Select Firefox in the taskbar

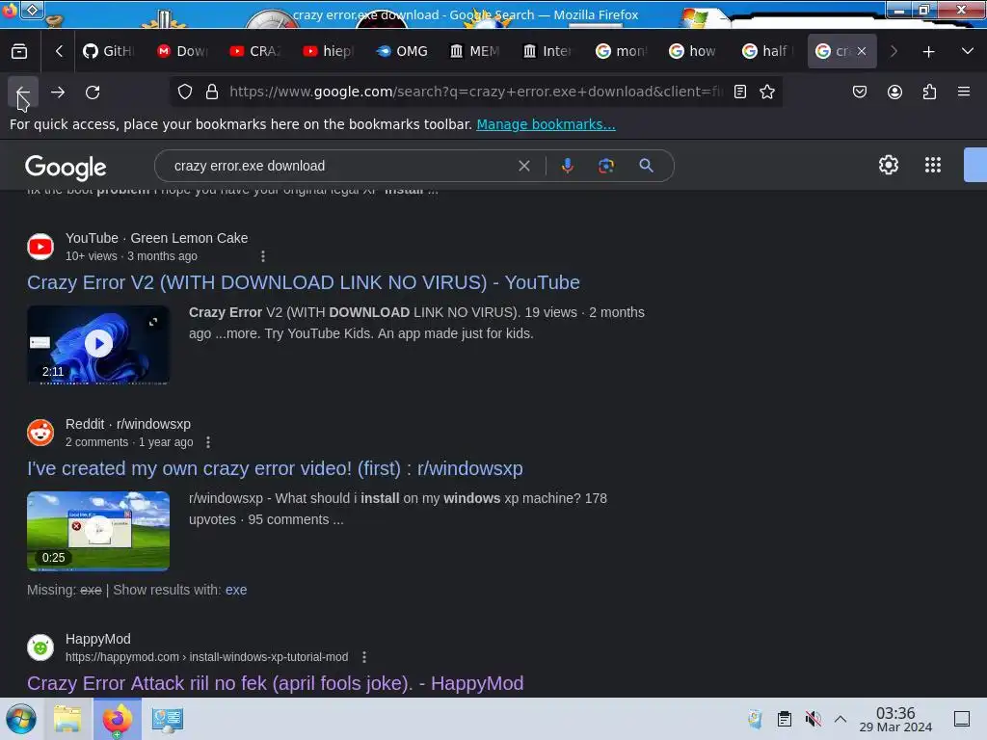117,719
